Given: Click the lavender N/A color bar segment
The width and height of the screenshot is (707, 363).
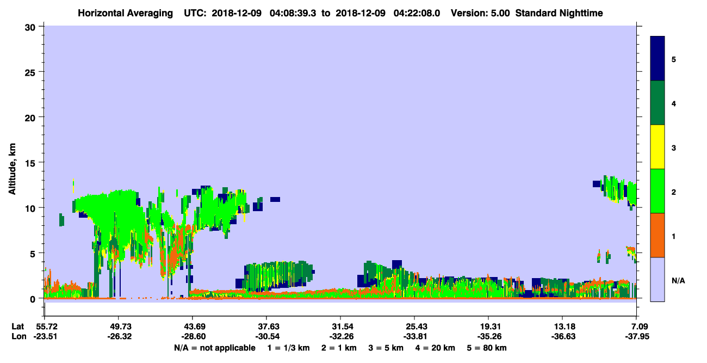Looking at the screenshot, I should 658,279.
